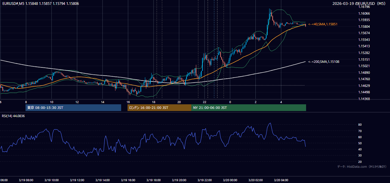Viewport: 390px width, 183px height.
Task: Click hour label 8 under price chart
Action: [26, 102]
